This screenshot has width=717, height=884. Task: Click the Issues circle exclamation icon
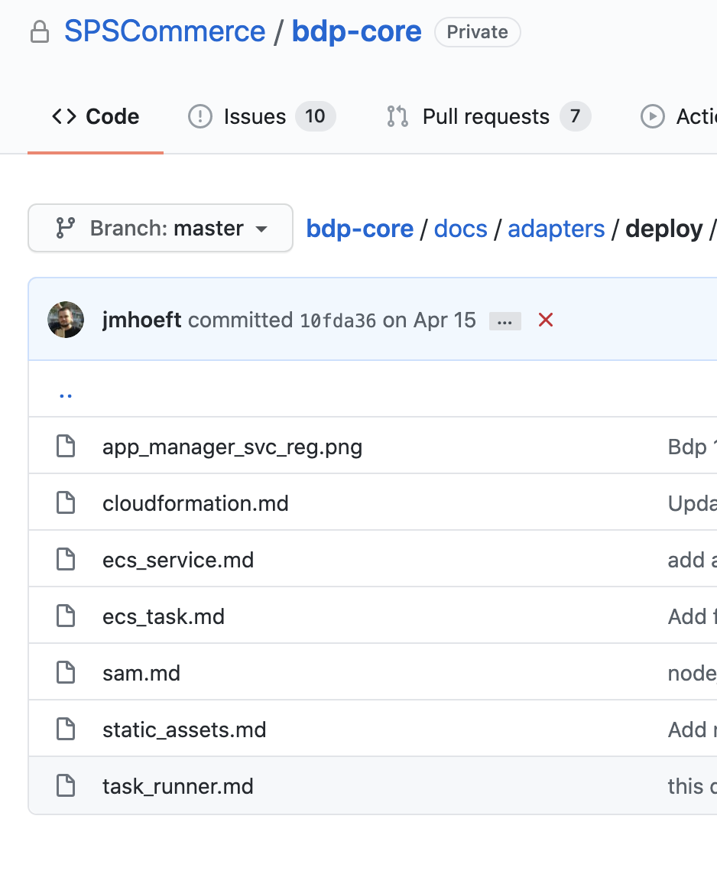pos(200,117)
